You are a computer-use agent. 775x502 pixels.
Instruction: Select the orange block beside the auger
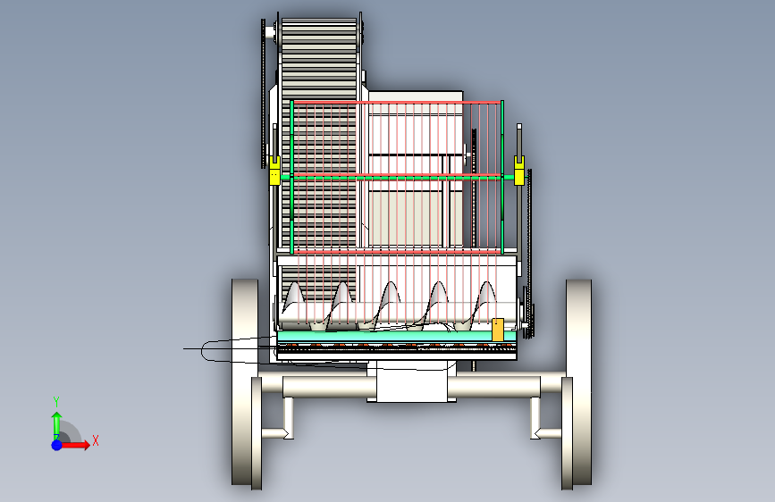coord(498,330)
